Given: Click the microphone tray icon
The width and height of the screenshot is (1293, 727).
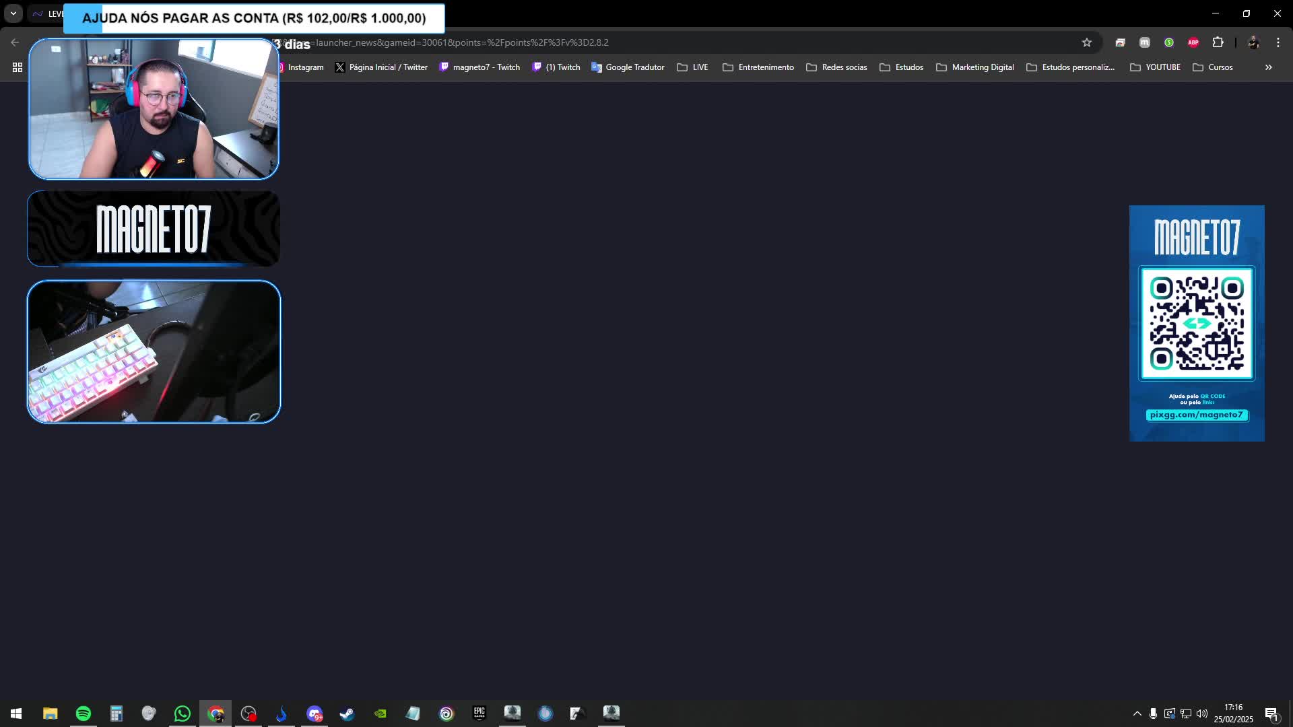Looking at the screenshot, I should tap(1153, 714).
